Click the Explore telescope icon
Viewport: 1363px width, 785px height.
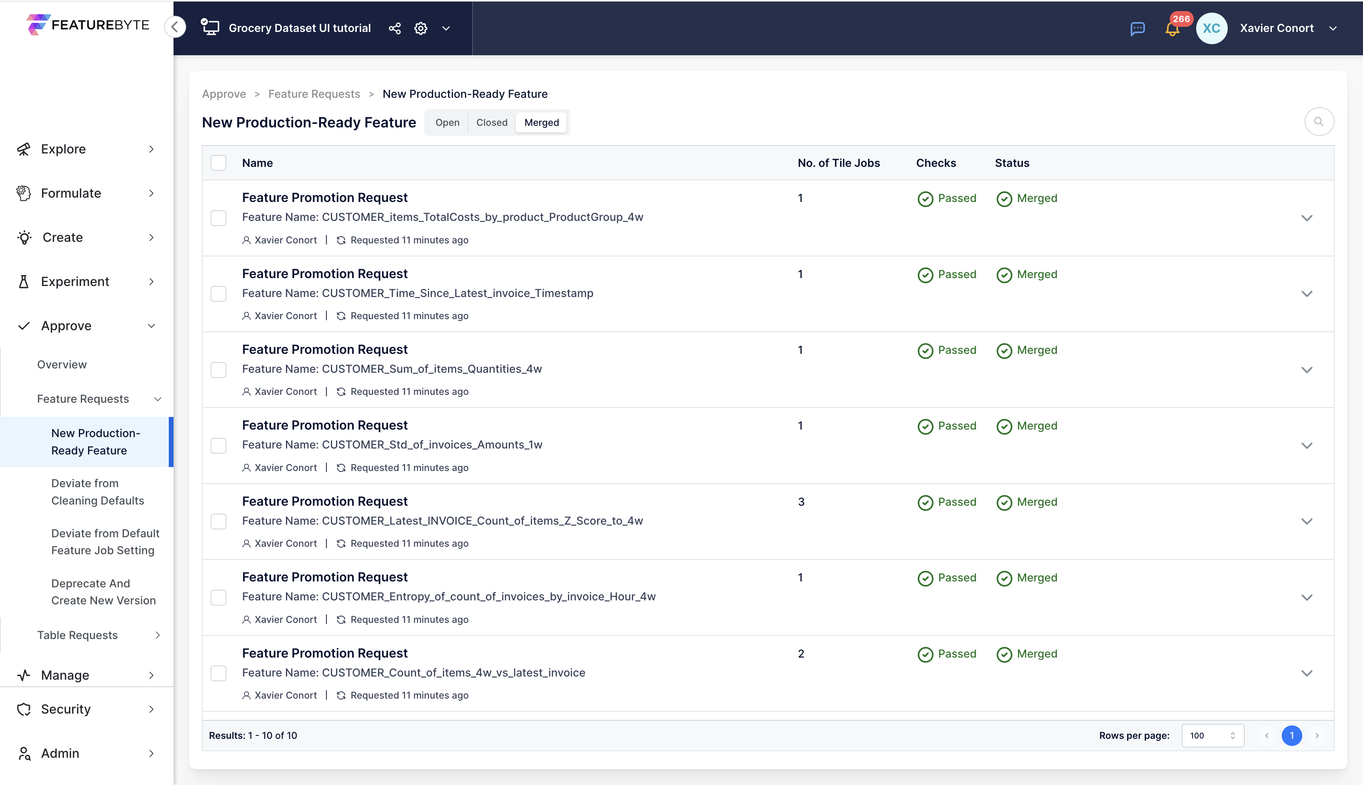(x=24, y=150)
